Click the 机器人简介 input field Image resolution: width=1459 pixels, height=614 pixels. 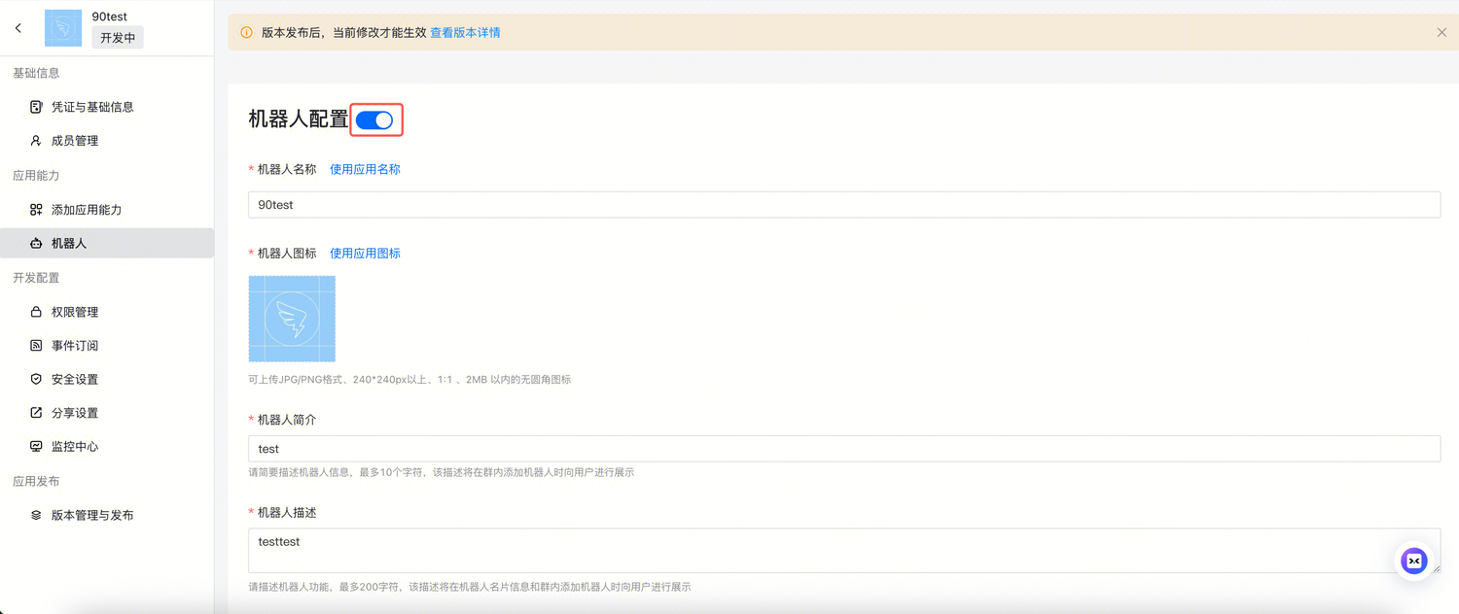pyautogui.click(x=843, y=449)
